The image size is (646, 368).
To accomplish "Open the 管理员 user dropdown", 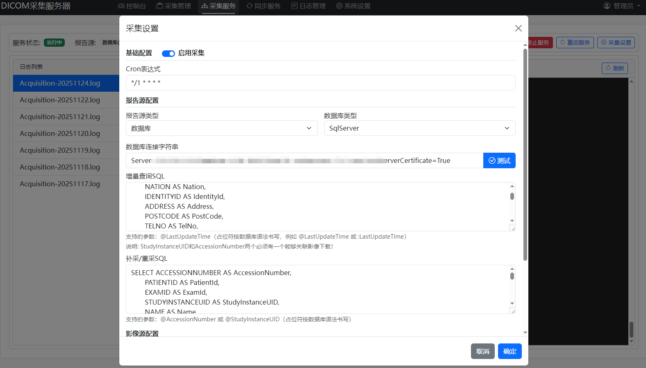I will pos(622,6).
